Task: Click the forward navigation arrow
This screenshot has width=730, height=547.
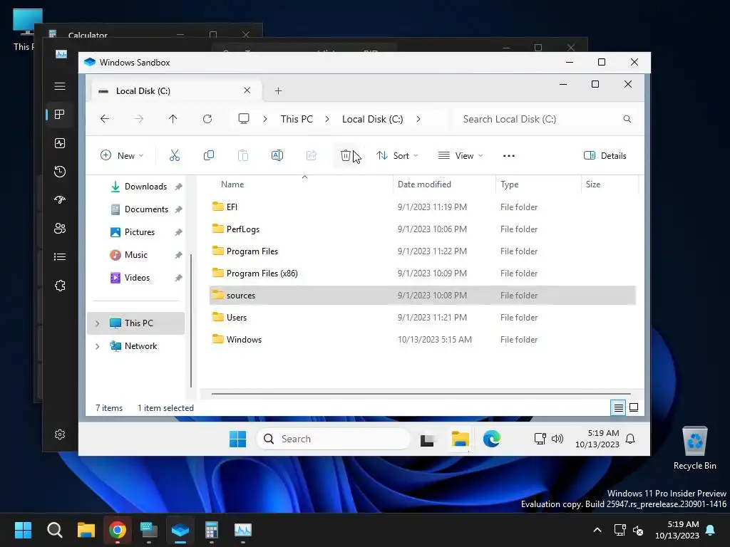Action: (139, 119)
